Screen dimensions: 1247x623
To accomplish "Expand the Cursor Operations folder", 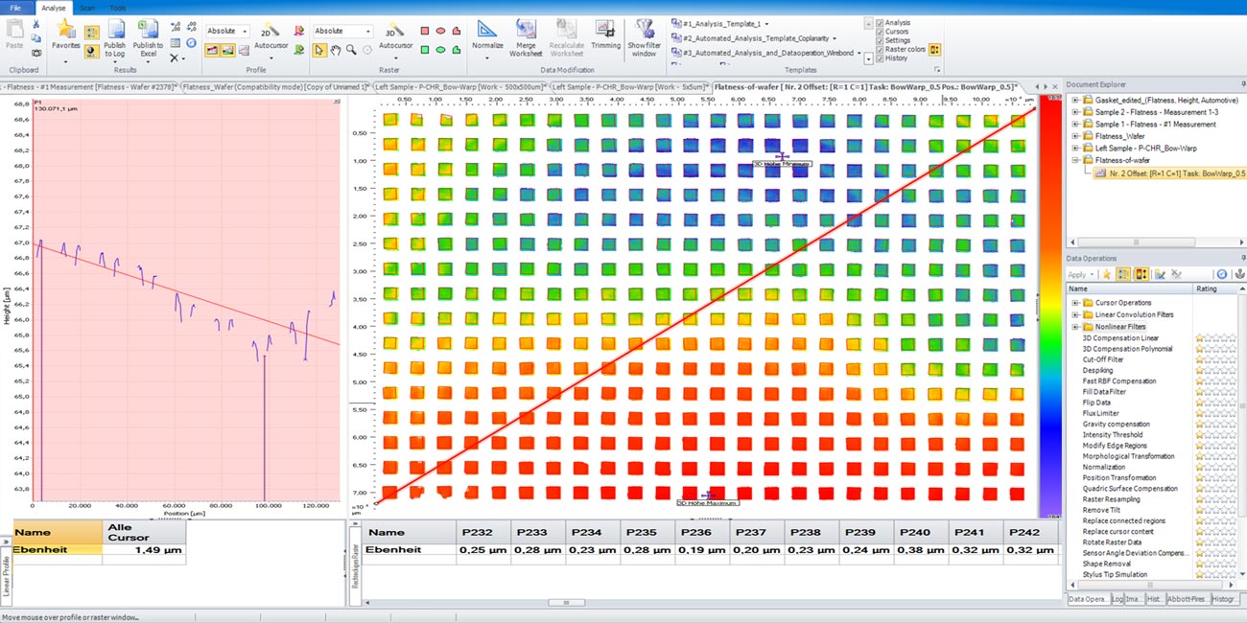I will [1074, 303].
